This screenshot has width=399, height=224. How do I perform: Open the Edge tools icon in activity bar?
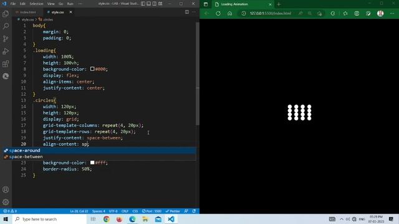pos(6,76)
